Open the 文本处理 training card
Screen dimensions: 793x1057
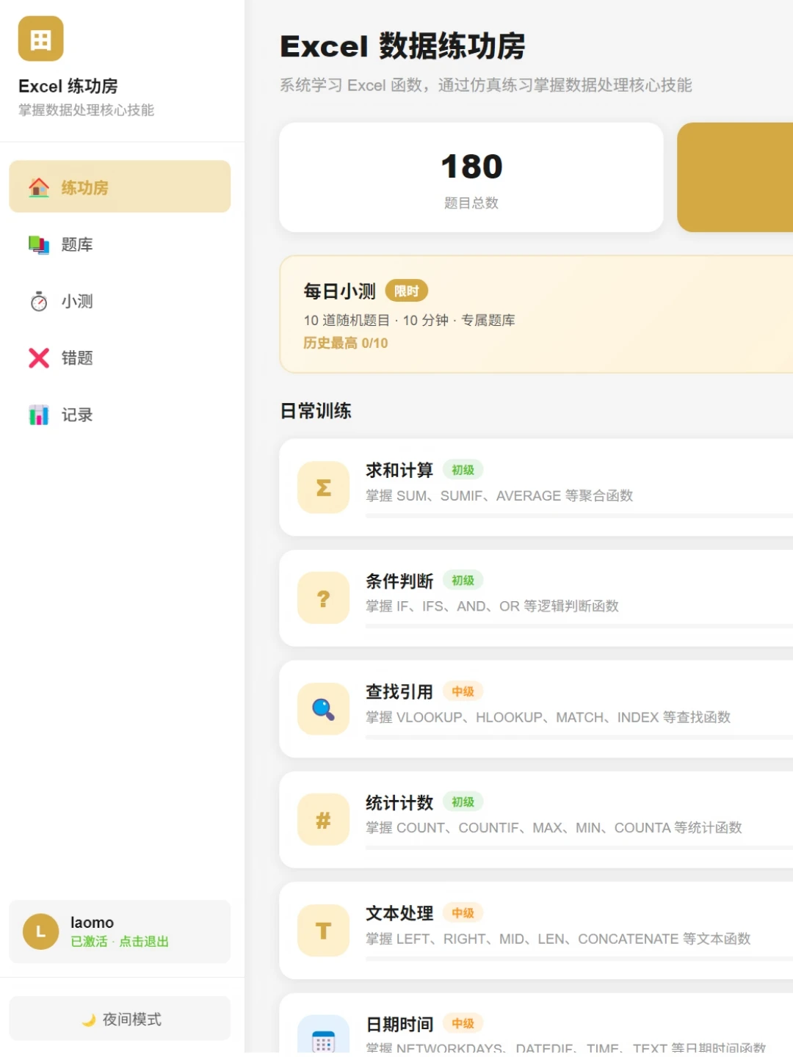(536, 931)
